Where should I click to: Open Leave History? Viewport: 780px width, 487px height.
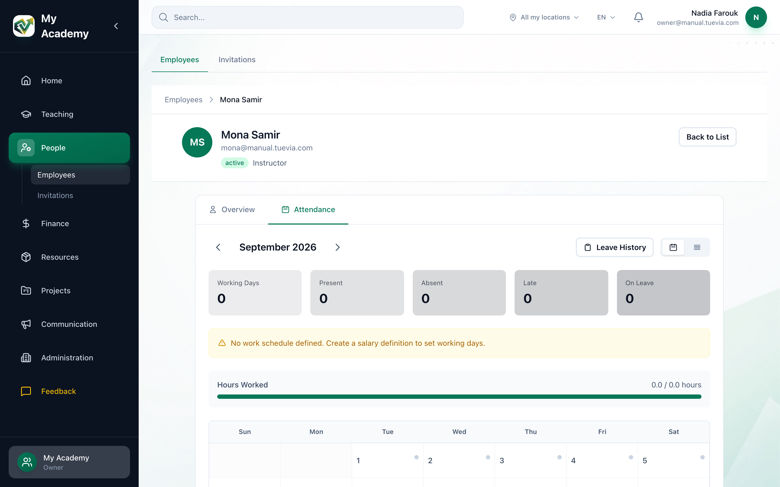[615, 247]
